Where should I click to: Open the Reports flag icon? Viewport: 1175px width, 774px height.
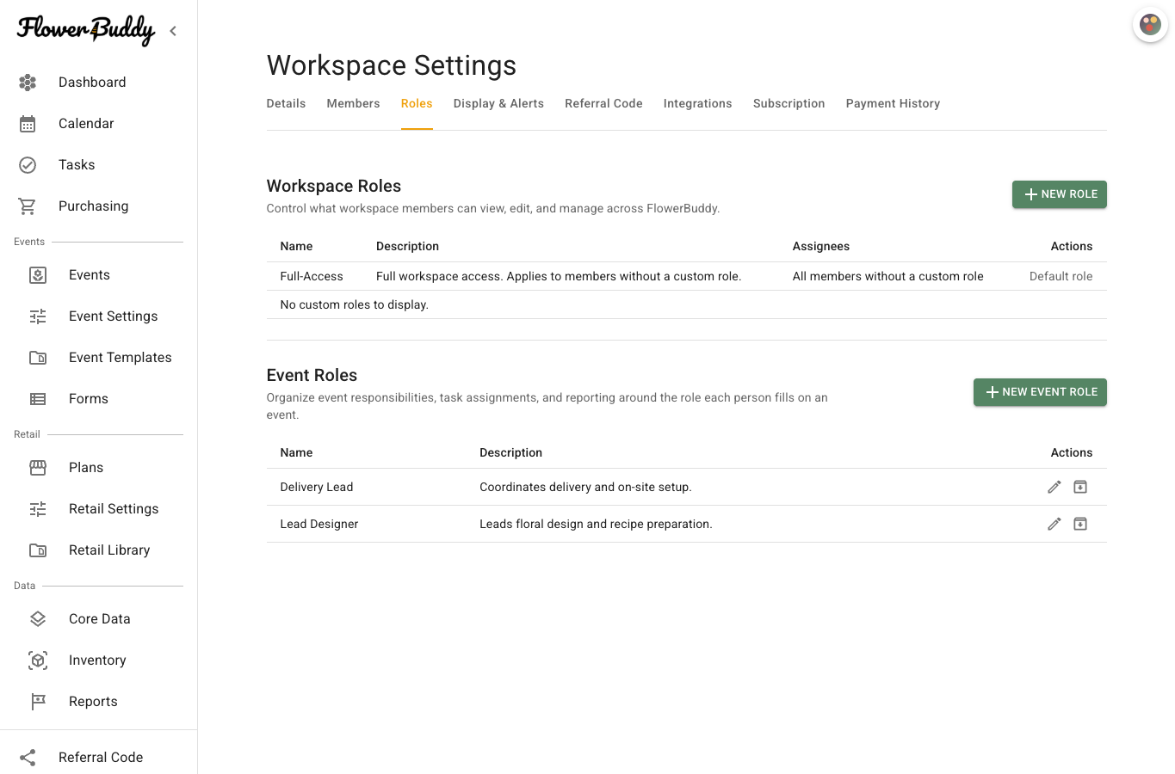(38, 702)
